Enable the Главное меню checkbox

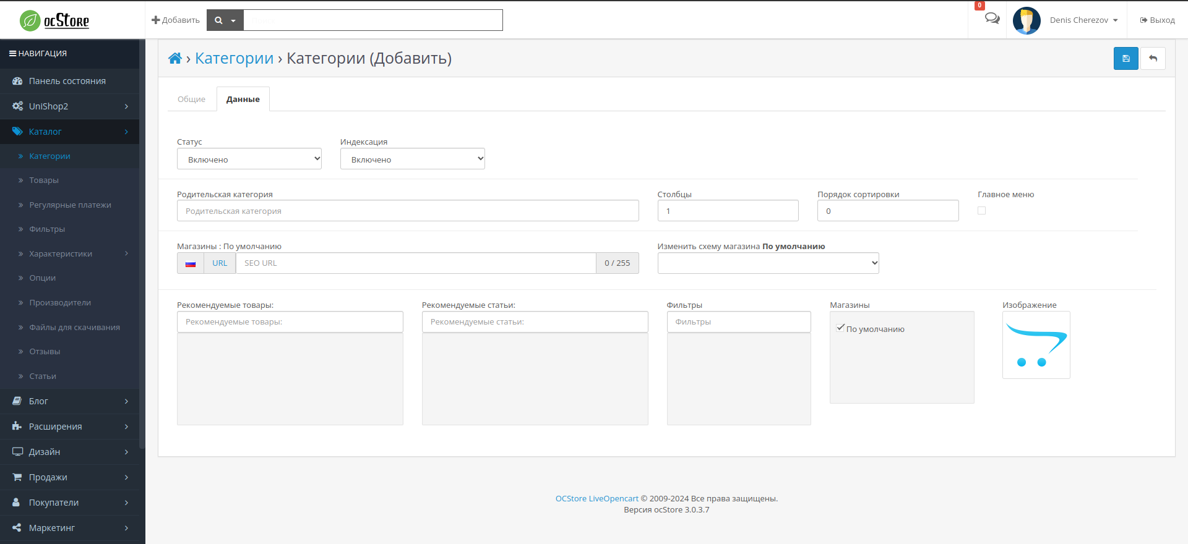pos(981,211)
